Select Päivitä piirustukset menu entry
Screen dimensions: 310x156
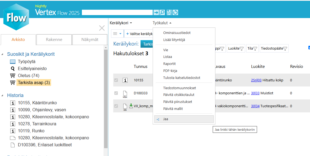(178, 102)
